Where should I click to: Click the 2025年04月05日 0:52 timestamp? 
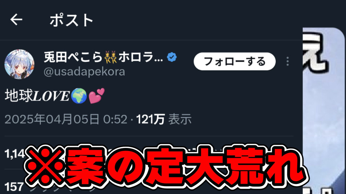pyautogui.click(x=66, y=119)
